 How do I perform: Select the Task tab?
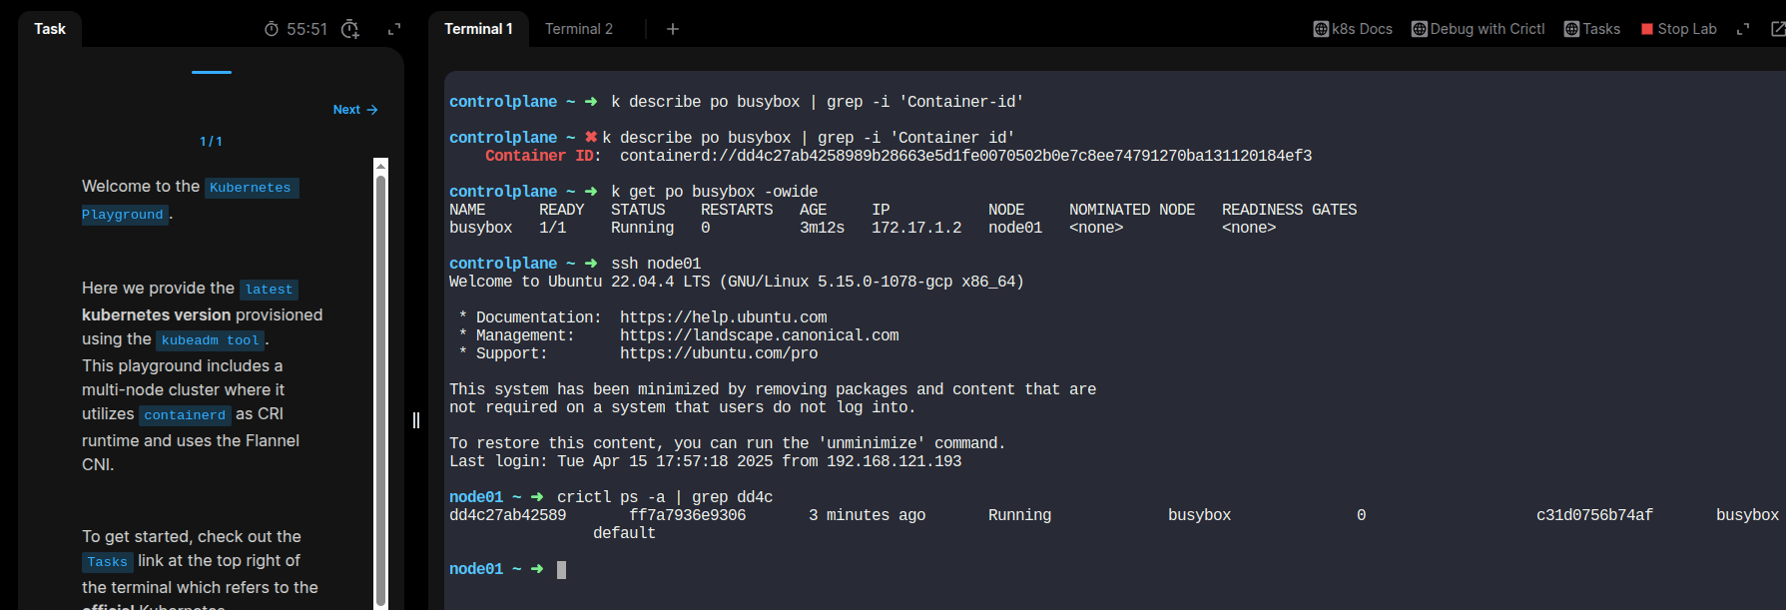point(50,29)
